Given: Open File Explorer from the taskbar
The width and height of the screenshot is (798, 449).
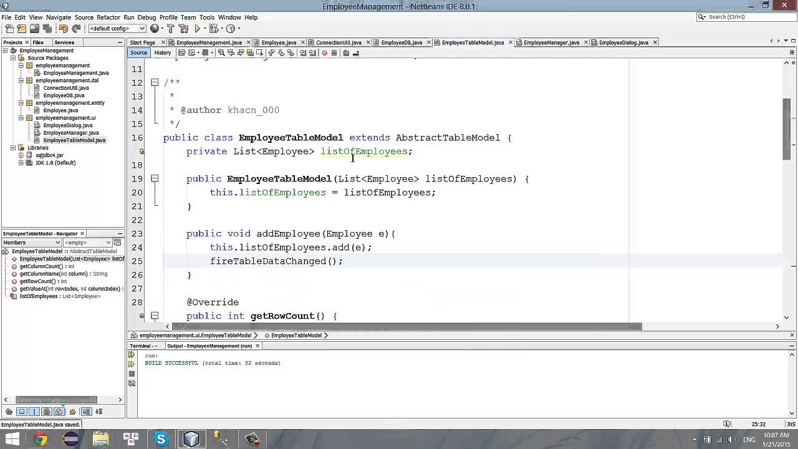Looking at the screenshot, I should click(100, 439).
